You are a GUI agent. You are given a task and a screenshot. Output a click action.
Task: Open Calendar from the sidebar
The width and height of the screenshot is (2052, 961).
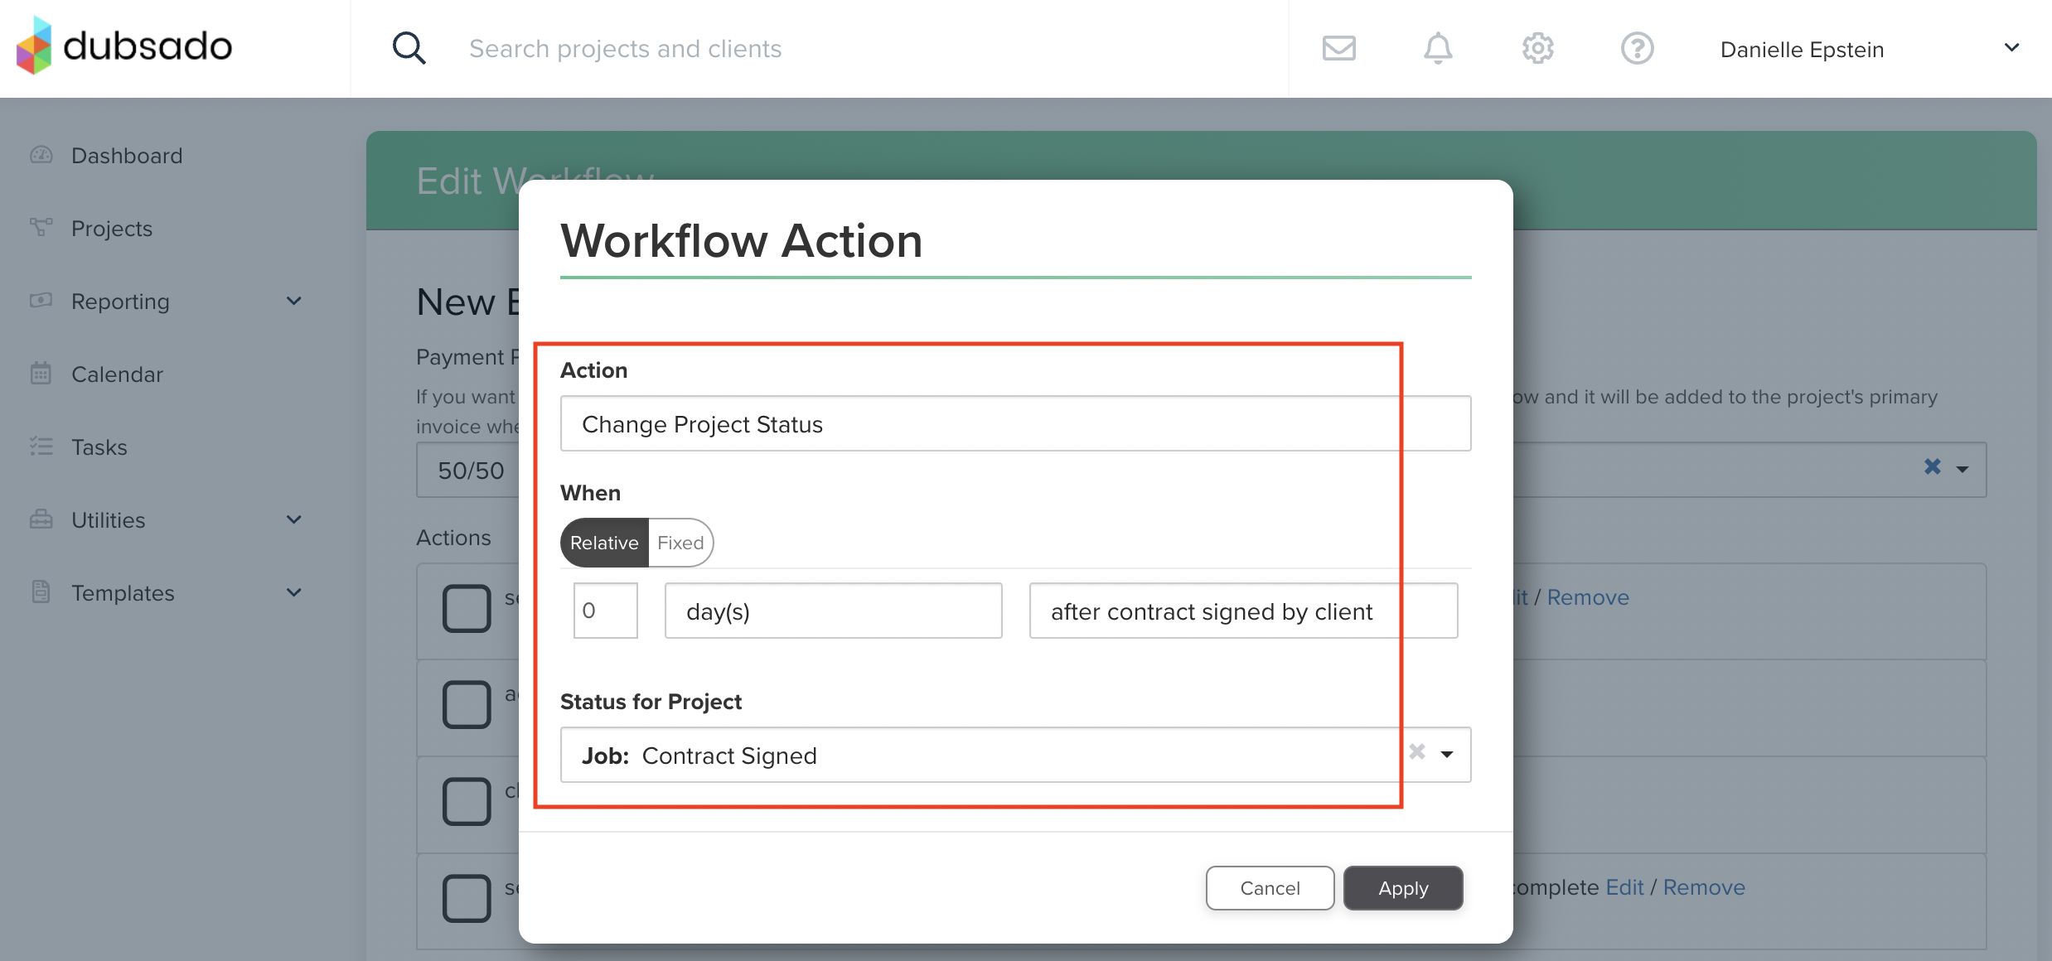click(x=117, y=374)
